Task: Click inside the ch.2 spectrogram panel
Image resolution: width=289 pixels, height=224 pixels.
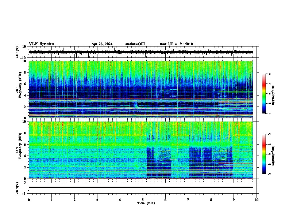Action: pyautogui.click(x=141, y=150)
